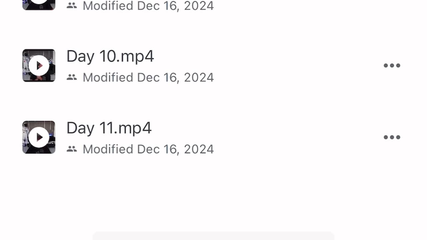Image resolution: width=427 pixels, height=240 pixels.
Task: Click the middle dot of Day 10.mp4 ellipsis
Action: (392, 65)
